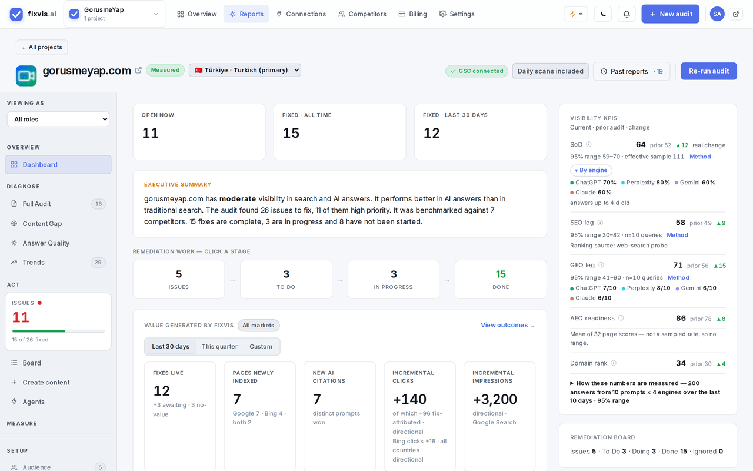The width and height of the screenshot is (753, 471).
Task: Start a New audit
Action: point(670,14)
